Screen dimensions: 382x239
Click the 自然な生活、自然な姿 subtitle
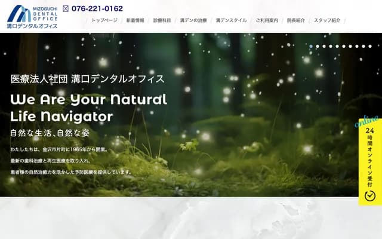pyautogui.click(x=50, y=133)
